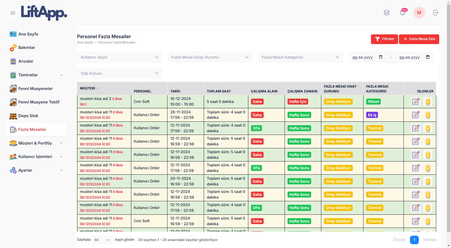Change the 50 records-per-page selector
Screen dimensions: 451x248
tap(102, 240)
